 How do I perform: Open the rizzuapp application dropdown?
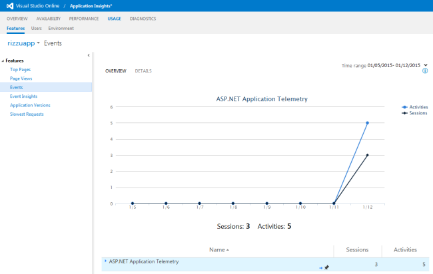coord(39,43)
